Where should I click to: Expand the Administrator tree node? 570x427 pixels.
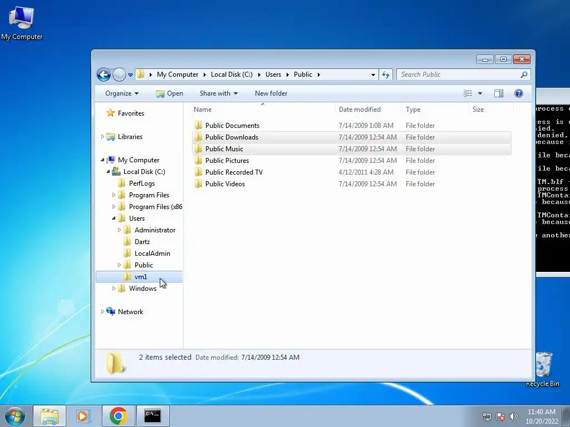(119, 230)
